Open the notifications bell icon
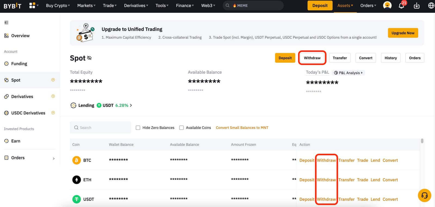The image size is (435, 207). click(401, 6)
